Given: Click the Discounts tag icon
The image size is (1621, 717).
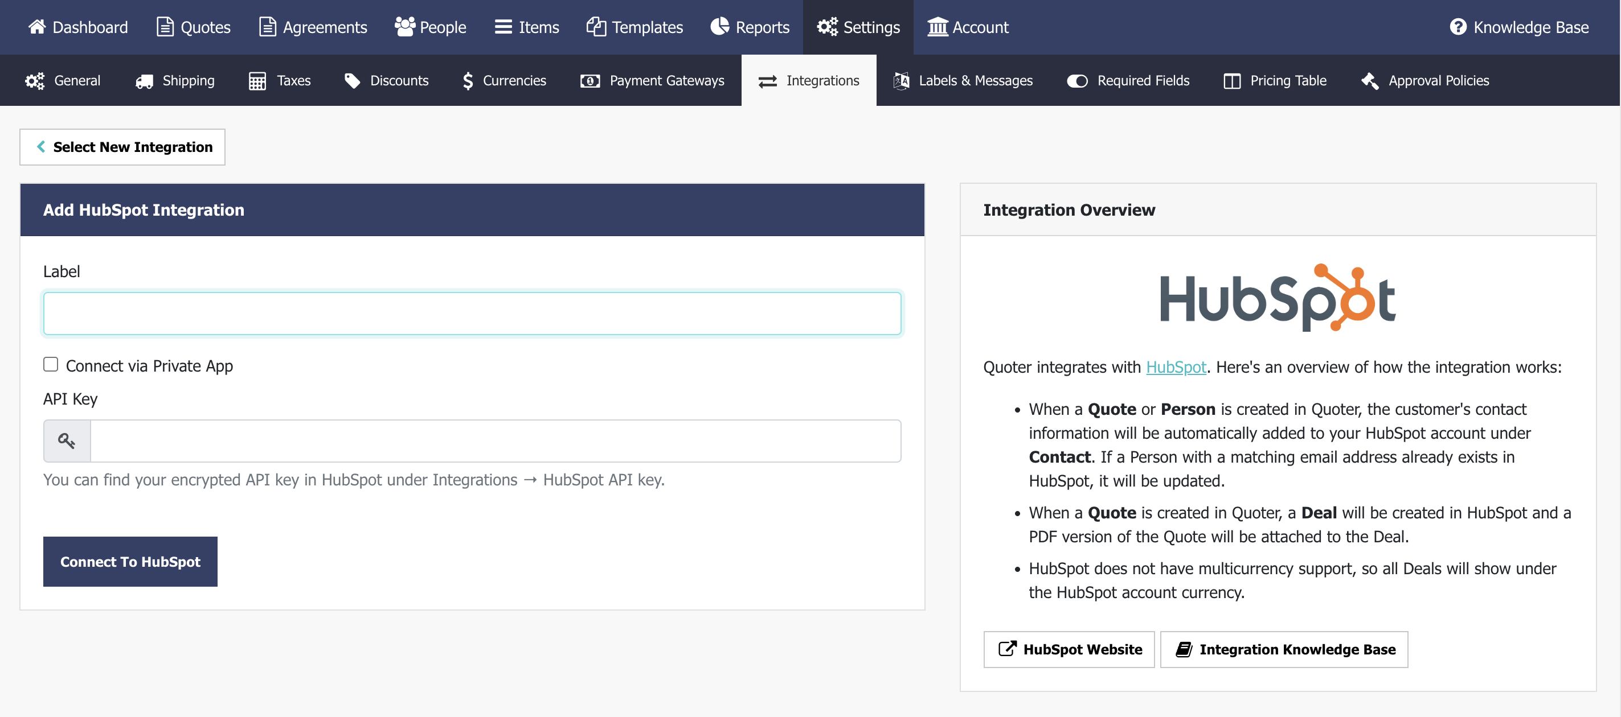Looking at the screenshot, I should pyautogui.click(x=353, y=80).
